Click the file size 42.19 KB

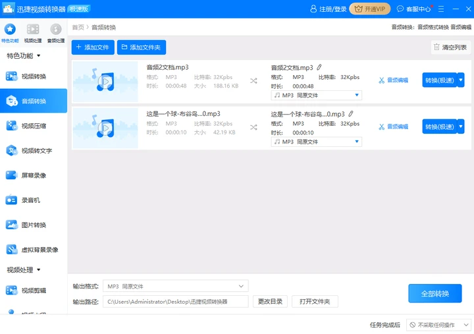[224, 132]
